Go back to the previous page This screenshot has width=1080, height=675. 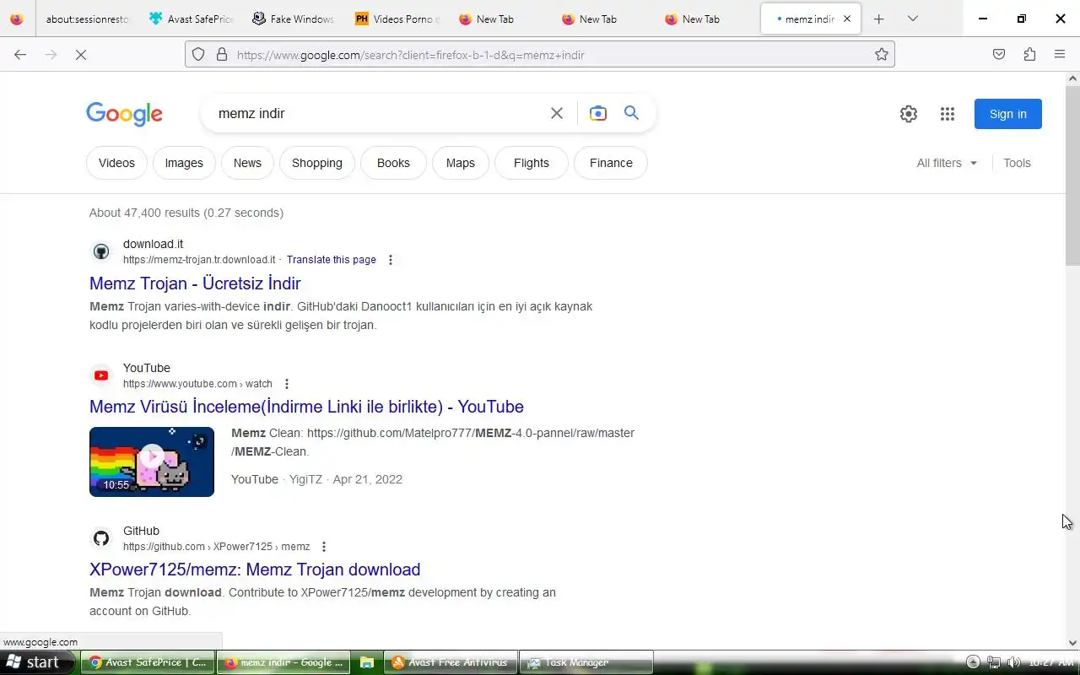tap(20, 55)
